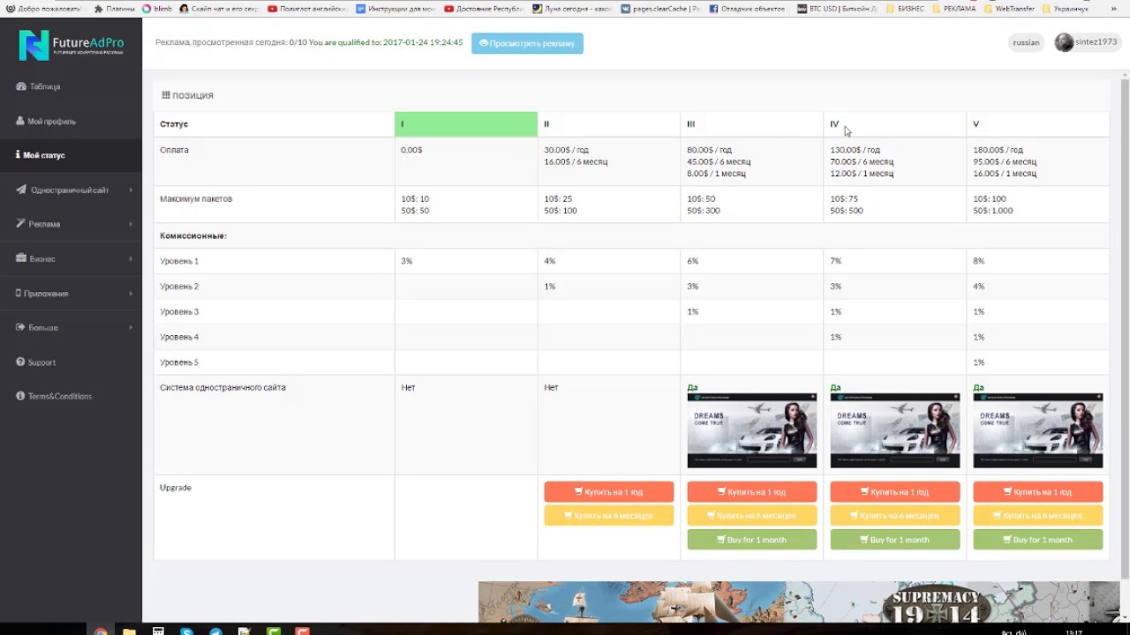Click the FutureAdPro logo
1130x635 pixels.
point(72,44)
